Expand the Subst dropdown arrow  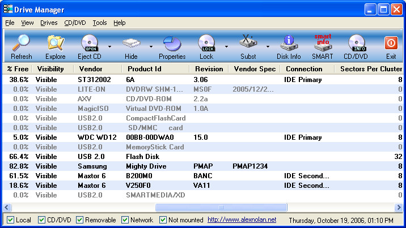click(268, 47)
